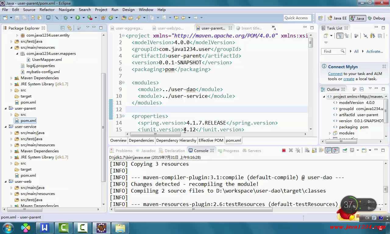The width and height of the screenshot is (390, 234).
Task: Collapse the user-parent project node
Action: pos(6,108)
